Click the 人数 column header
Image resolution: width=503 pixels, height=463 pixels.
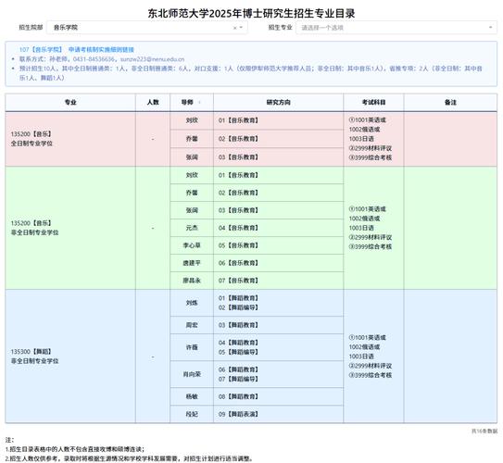point(153,102)
